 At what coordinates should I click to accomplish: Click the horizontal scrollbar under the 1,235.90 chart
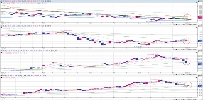(x=160, y=75)
